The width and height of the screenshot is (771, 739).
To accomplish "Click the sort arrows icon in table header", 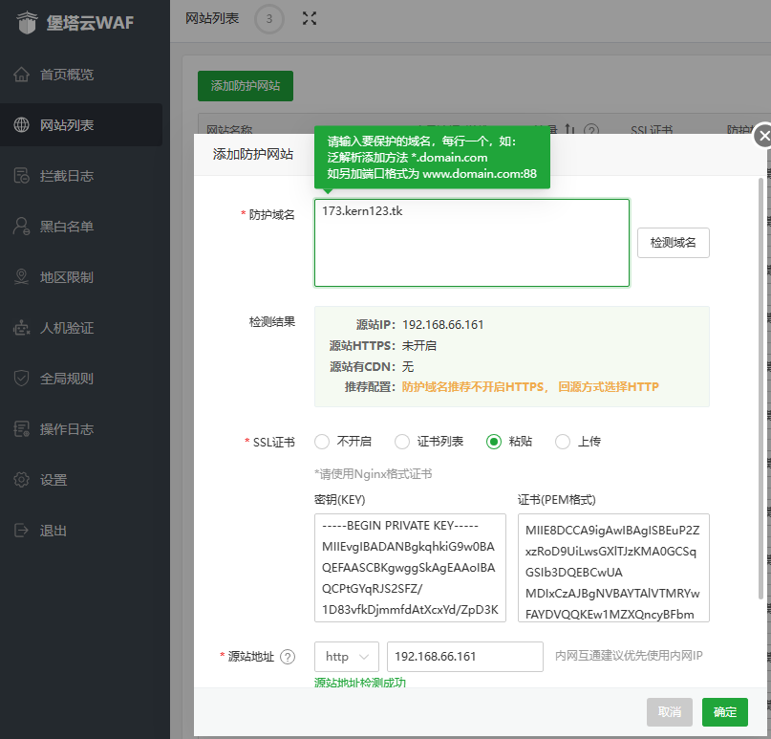I will (569, 129).
